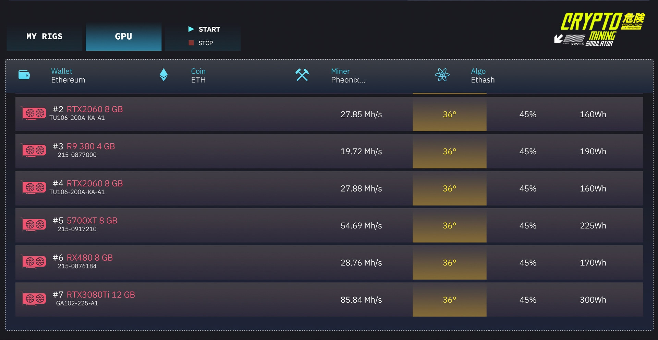This screenshot has width=658, height=340.
Task: Open the Miner Pheonix selector
Action: pyautogui.click(x=348, y=76)
